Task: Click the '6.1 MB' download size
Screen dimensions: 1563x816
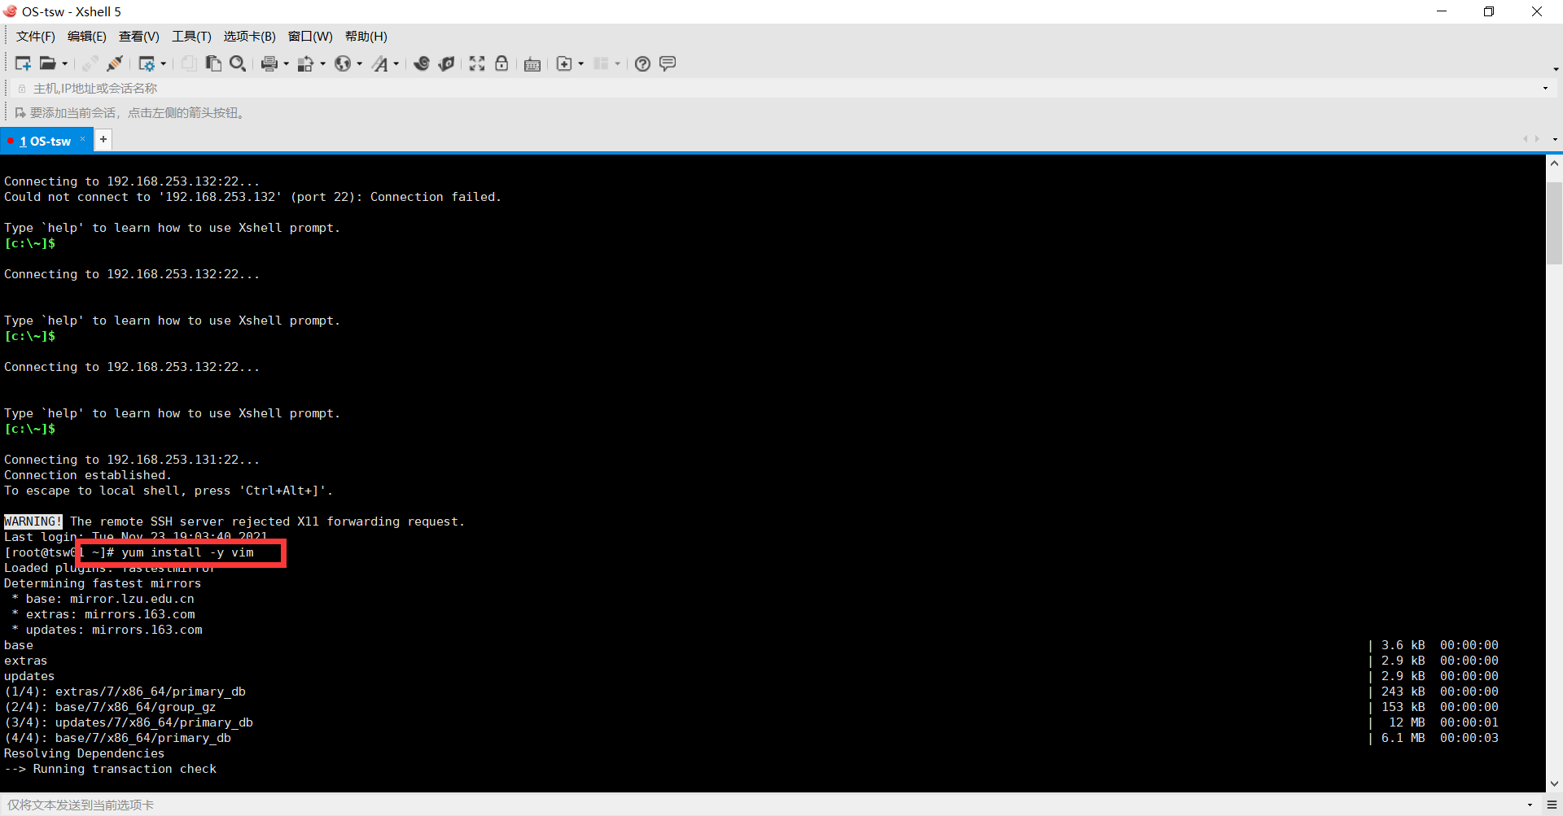Action: click(1403, 738)
